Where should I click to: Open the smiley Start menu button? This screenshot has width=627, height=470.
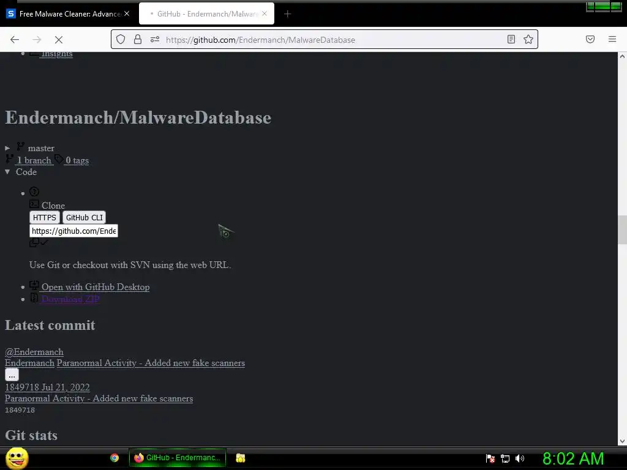click(17, 458)
